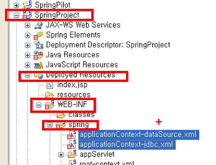Select the resources folder label
Viewport: 216px width, 165px height.
point(74,95)
